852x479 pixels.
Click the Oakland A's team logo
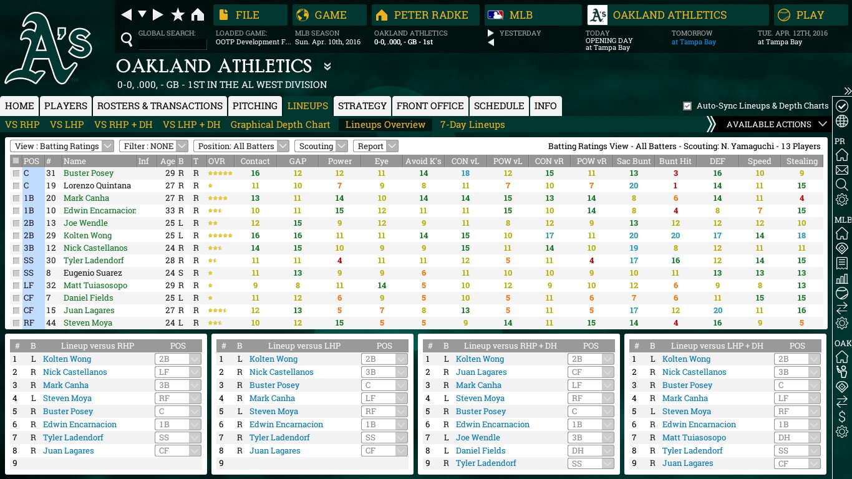tap(48, 49)
